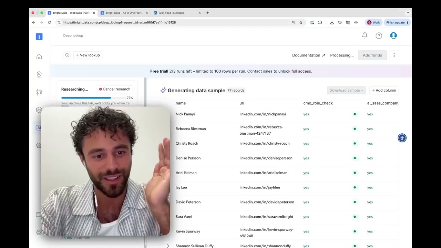This screenshot has width=441, height=248.
Task: Click the Deep lookup breadcrumb text
Action: coord(73,35)
